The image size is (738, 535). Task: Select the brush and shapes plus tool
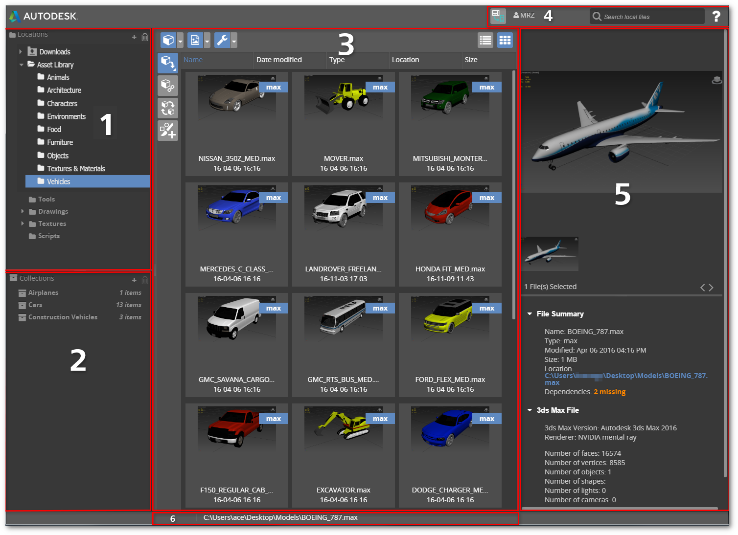(168, 131)
